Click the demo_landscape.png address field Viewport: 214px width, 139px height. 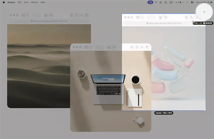click(x=49, y=21)
